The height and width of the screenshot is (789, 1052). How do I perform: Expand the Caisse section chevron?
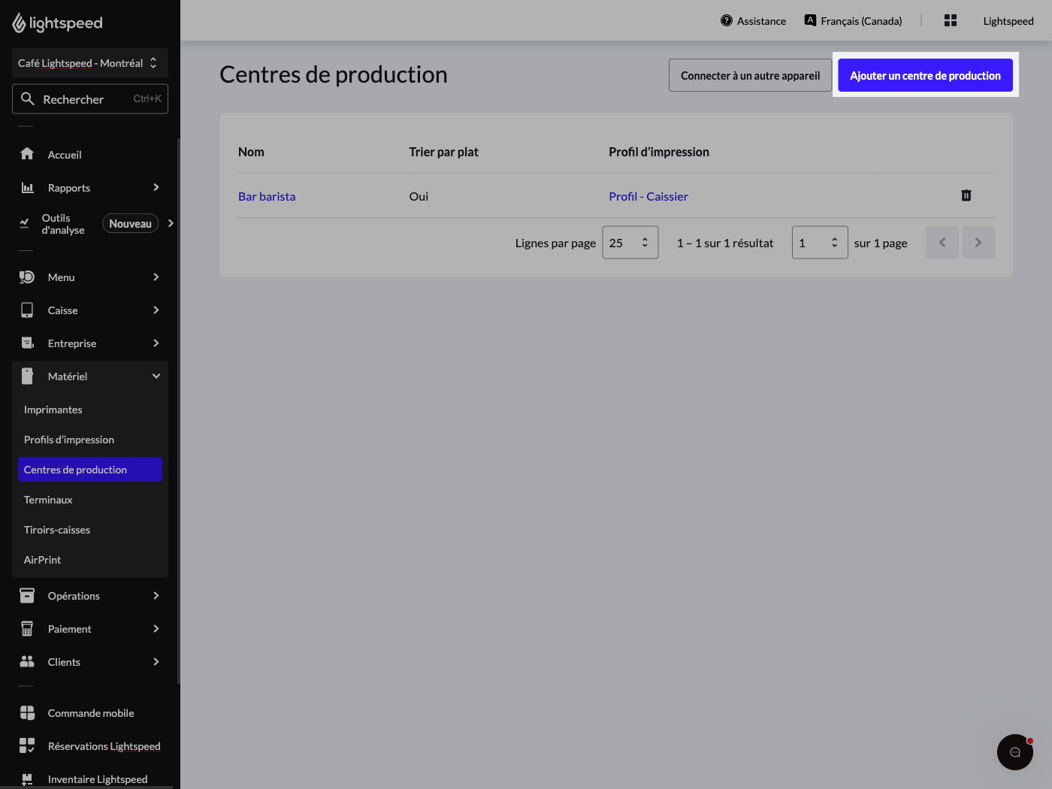point(156,310)
